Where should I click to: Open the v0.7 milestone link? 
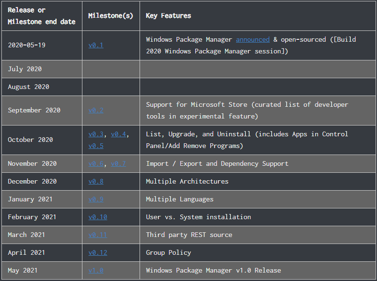pos(118,164)
